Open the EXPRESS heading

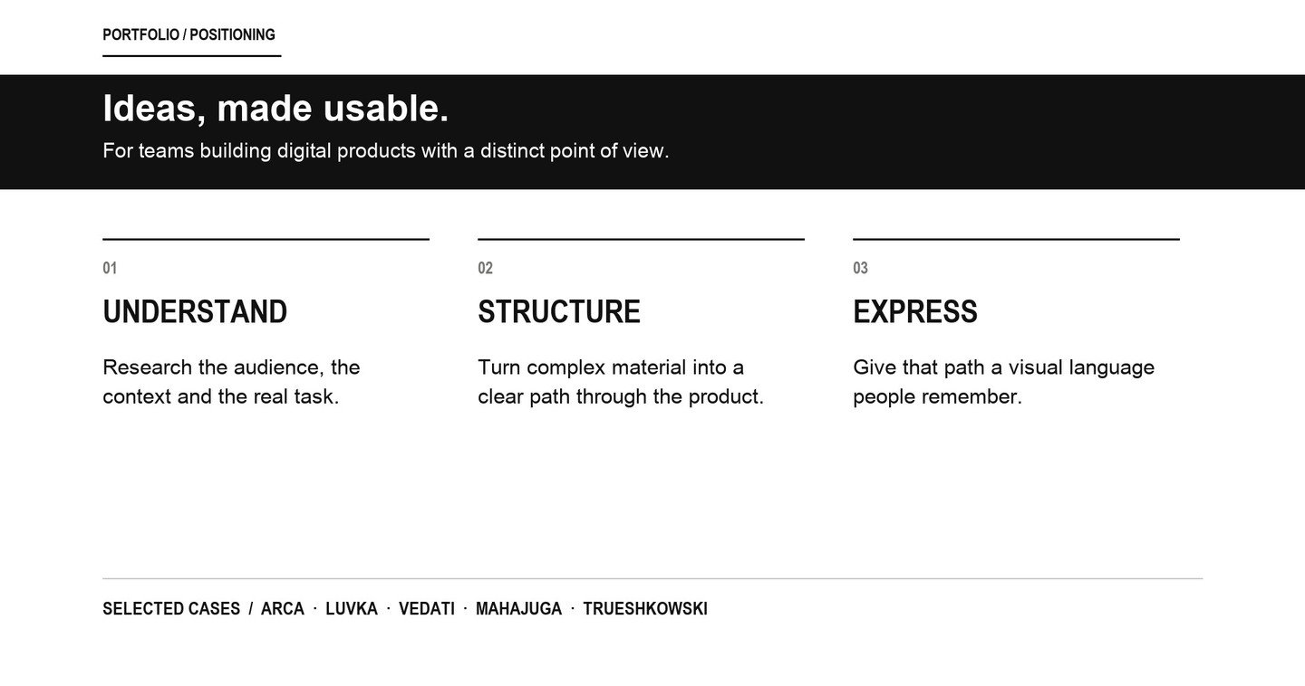pyautogui.click(x=915, y=311)
